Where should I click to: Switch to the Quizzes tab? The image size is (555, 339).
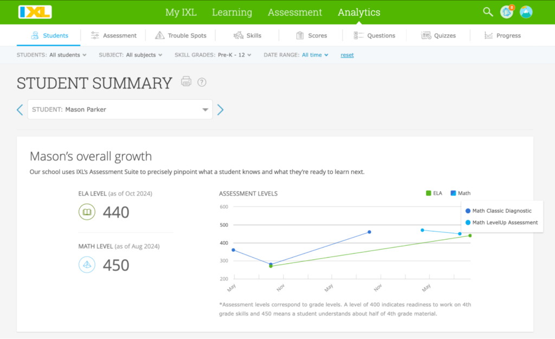[438, 35]
